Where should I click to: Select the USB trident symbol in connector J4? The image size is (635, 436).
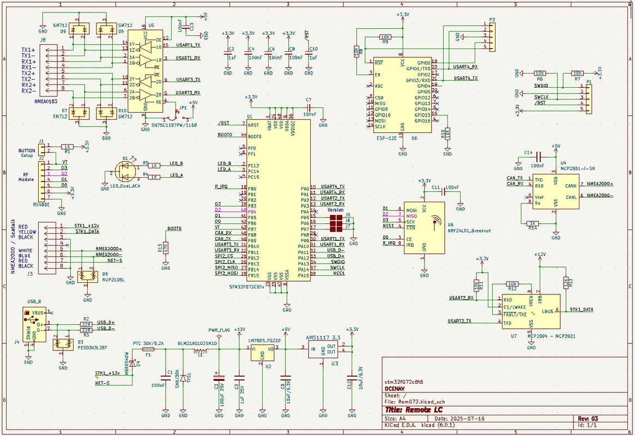coord(32,319)
